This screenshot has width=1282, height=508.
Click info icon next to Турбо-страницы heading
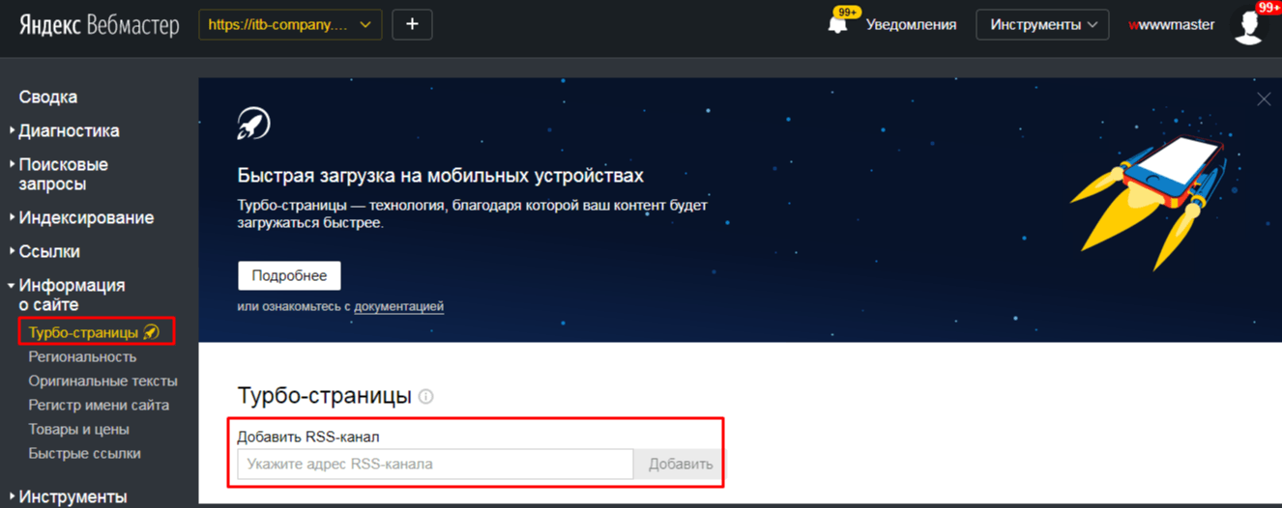click(x=426, y=397)
